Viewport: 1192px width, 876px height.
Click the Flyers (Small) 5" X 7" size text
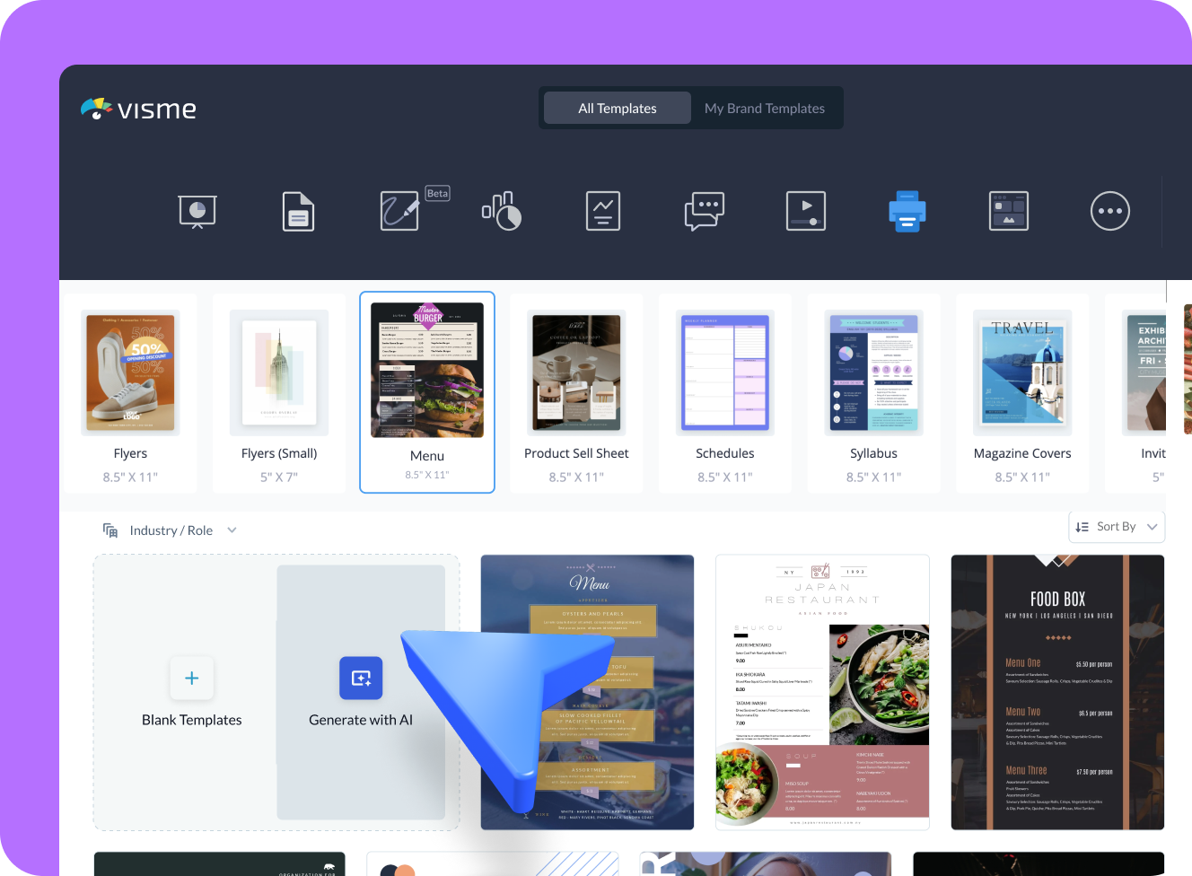pos(279,477)
